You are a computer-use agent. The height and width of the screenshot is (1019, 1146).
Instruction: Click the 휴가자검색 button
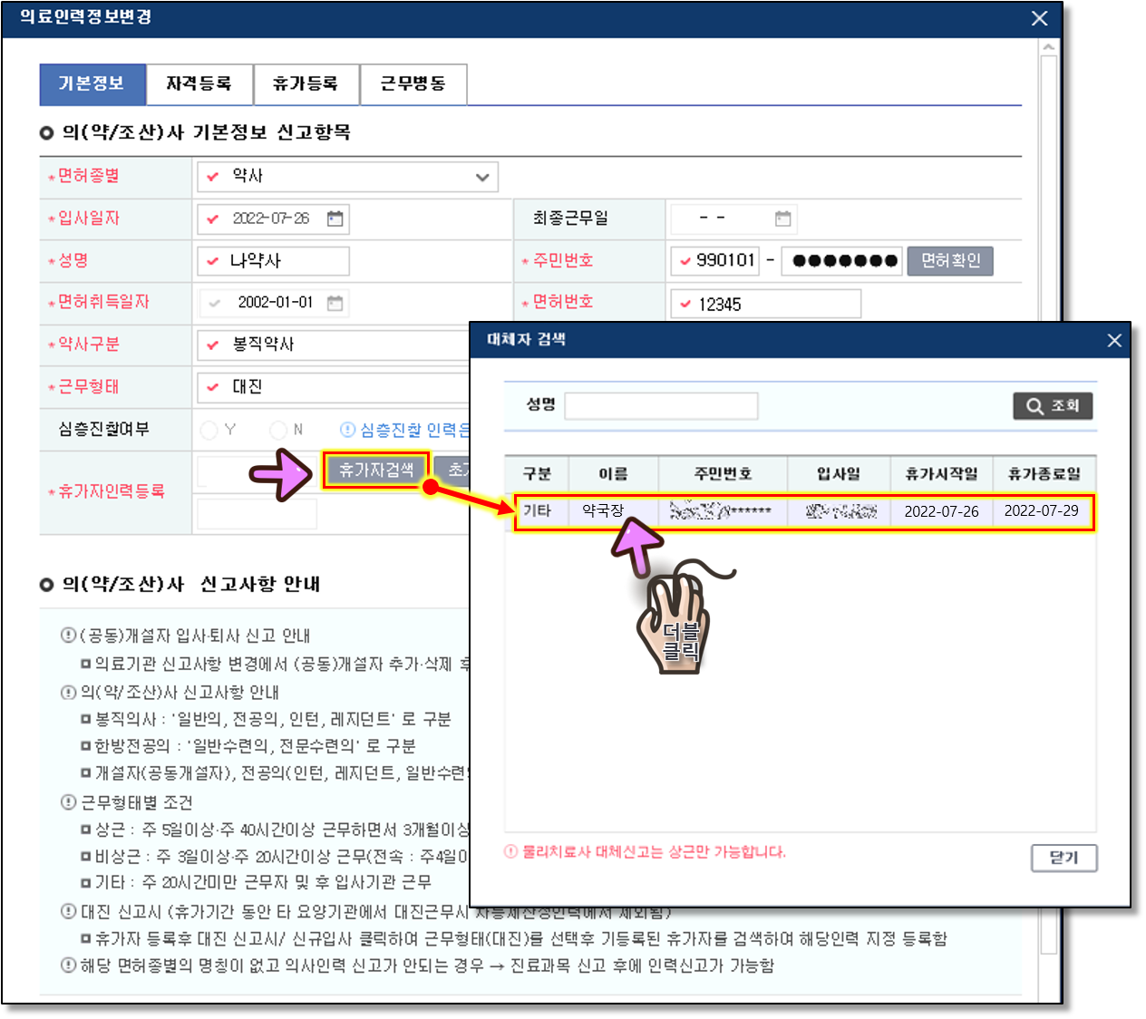point(375,470)
